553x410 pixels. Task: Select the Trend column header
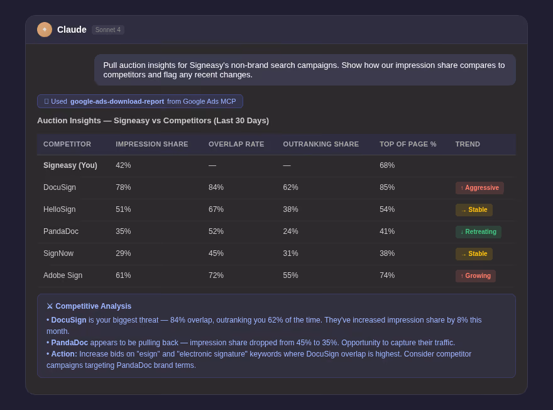(x=468, y=144)
